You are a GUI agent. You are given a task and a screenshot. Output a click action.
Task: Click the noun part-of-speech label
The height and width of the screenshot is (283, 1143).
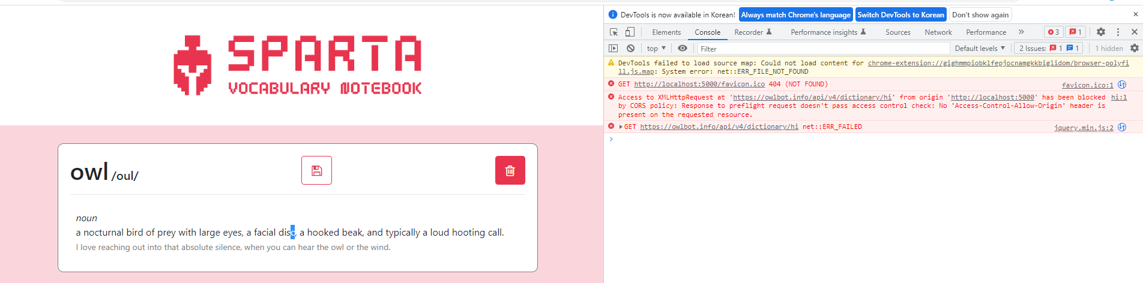click(86, 218)
